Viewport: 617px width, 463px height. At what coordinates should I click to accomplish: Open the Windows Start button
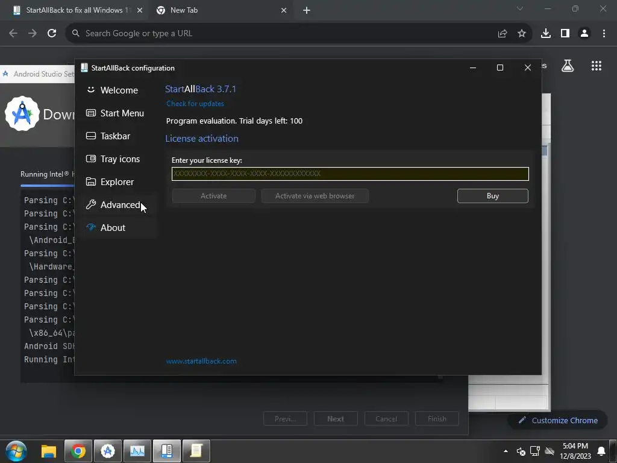coord(16,451)
